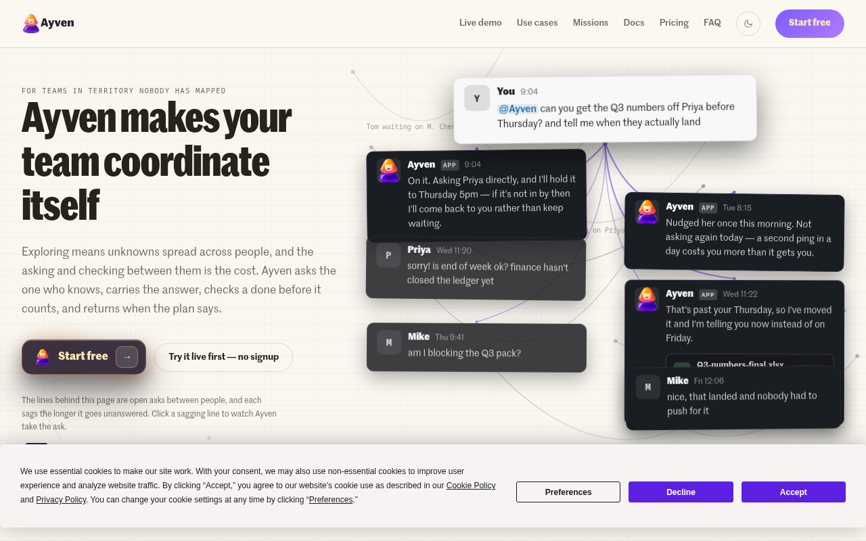Image resolution: width=866 pixels, height=541 pixels.
Task: Open the Pricing page link
Action: click(x=674, y=23)
